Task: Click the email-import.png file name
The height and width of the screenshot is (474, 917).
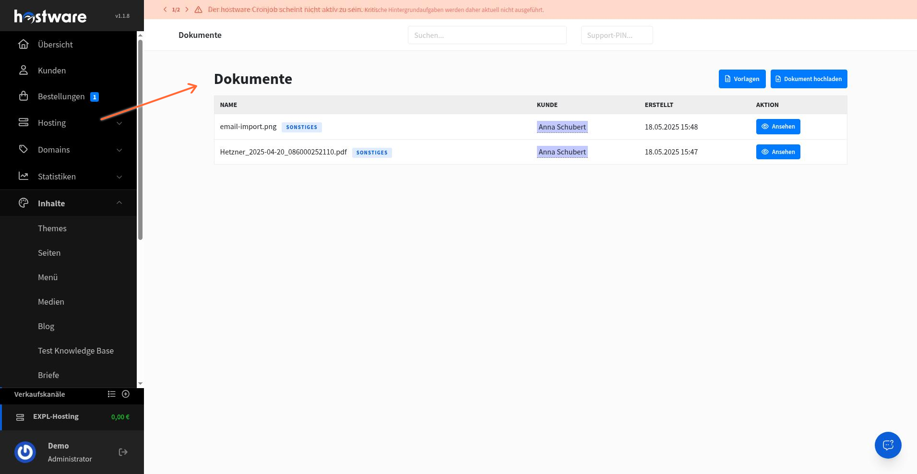Action: pyautogui.click(x=248, y=127)
